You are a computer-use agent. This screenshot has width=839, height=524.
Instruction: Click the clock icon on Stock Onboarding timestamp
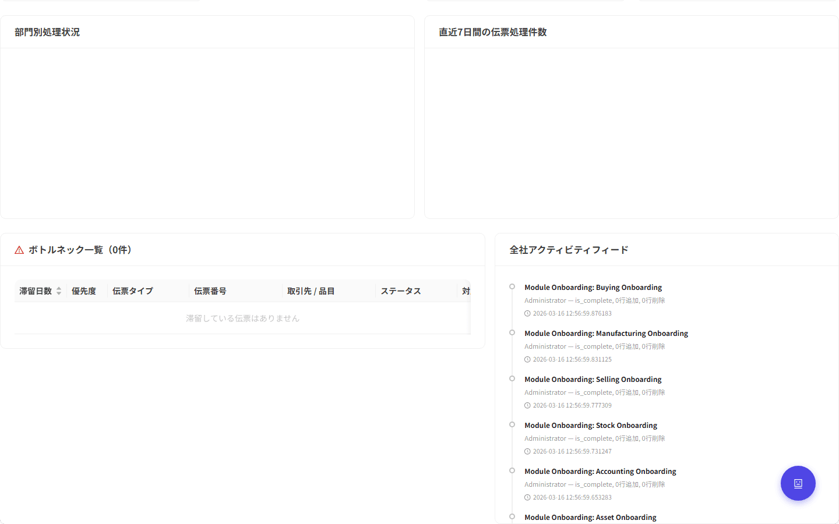click(527, 451)
